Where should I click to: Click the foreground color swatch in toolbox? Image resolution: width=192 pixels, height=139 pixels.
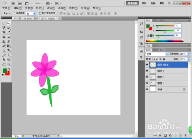5,70
